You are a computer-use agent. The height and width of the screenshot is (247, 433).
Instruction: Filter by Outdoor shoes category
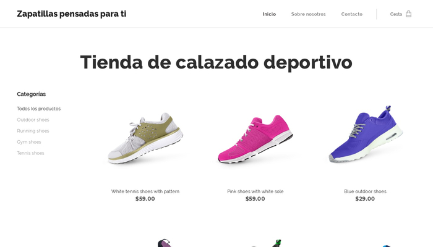click(x=33, y=120)
